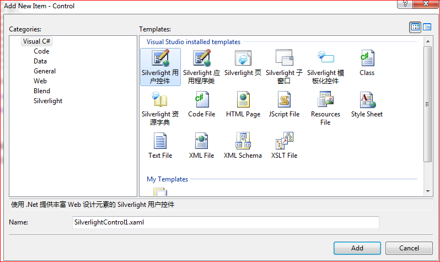Click the templates scrollbar down arrow
440x262 pixels.
(x=428, y=191)
